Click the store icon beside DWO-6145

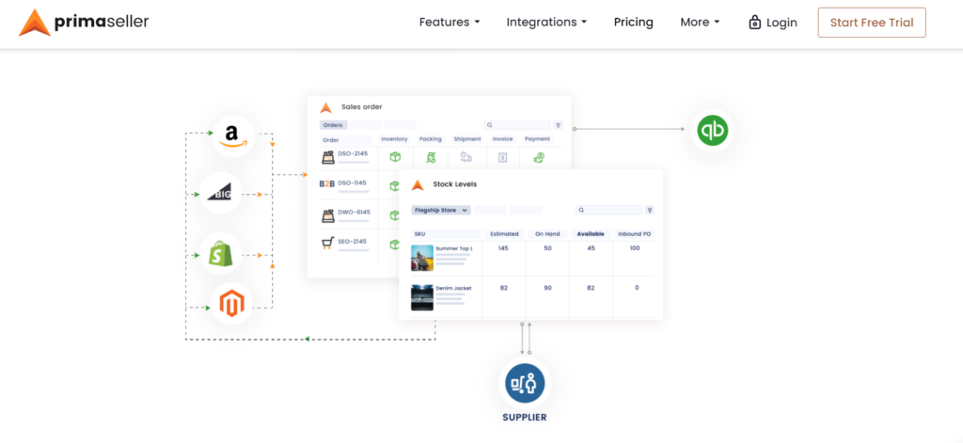point(328,215)
